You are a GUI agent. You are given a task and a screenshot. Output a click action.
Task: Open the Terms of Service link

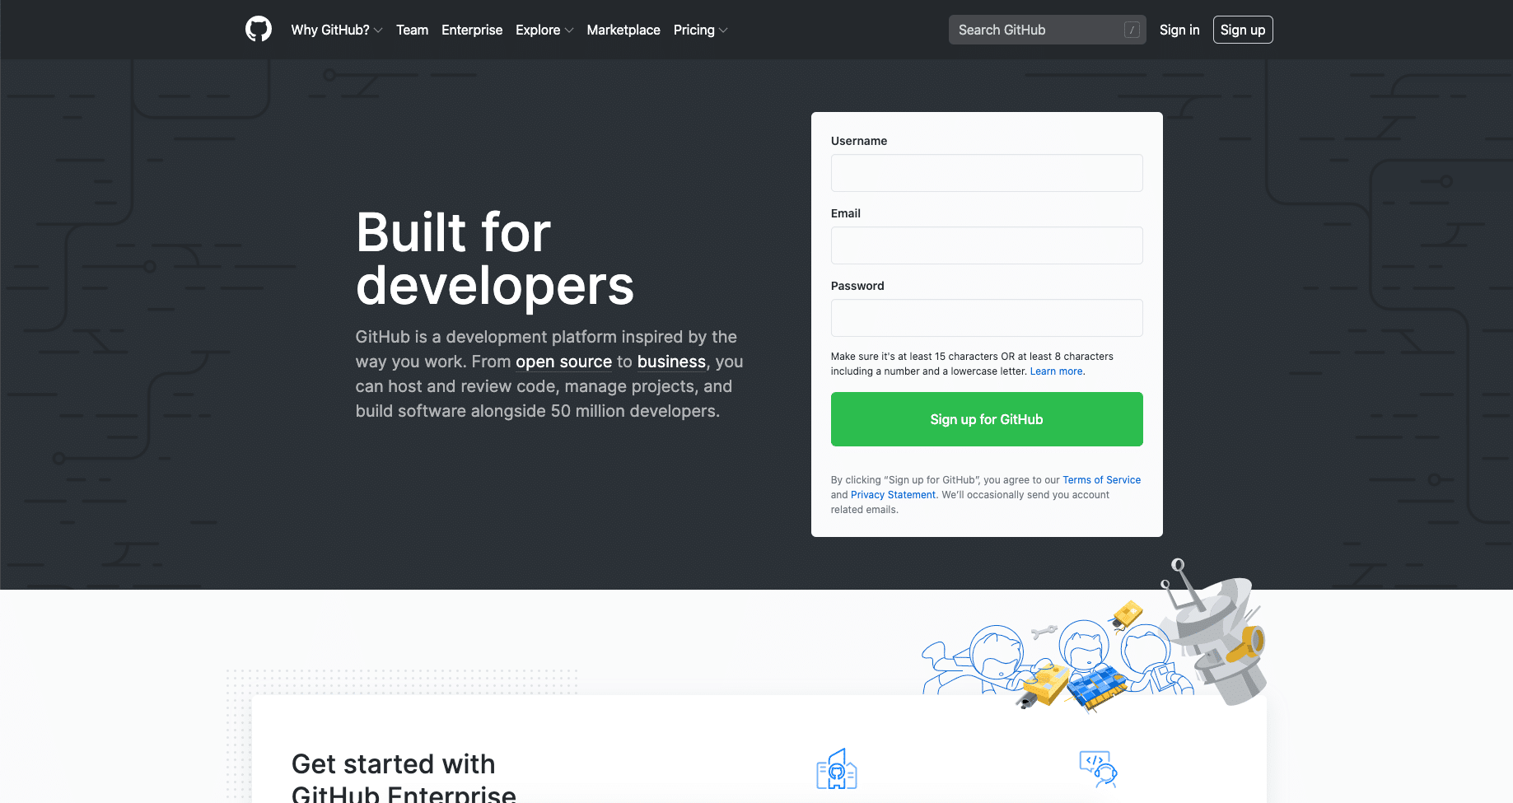(x=1101, y=479)
